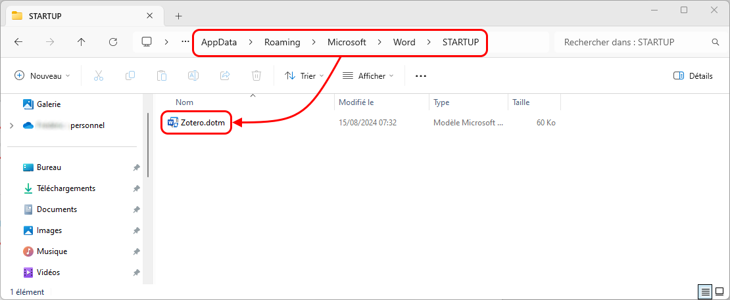Expand the Afficher view dropdown

click(368, 76)
